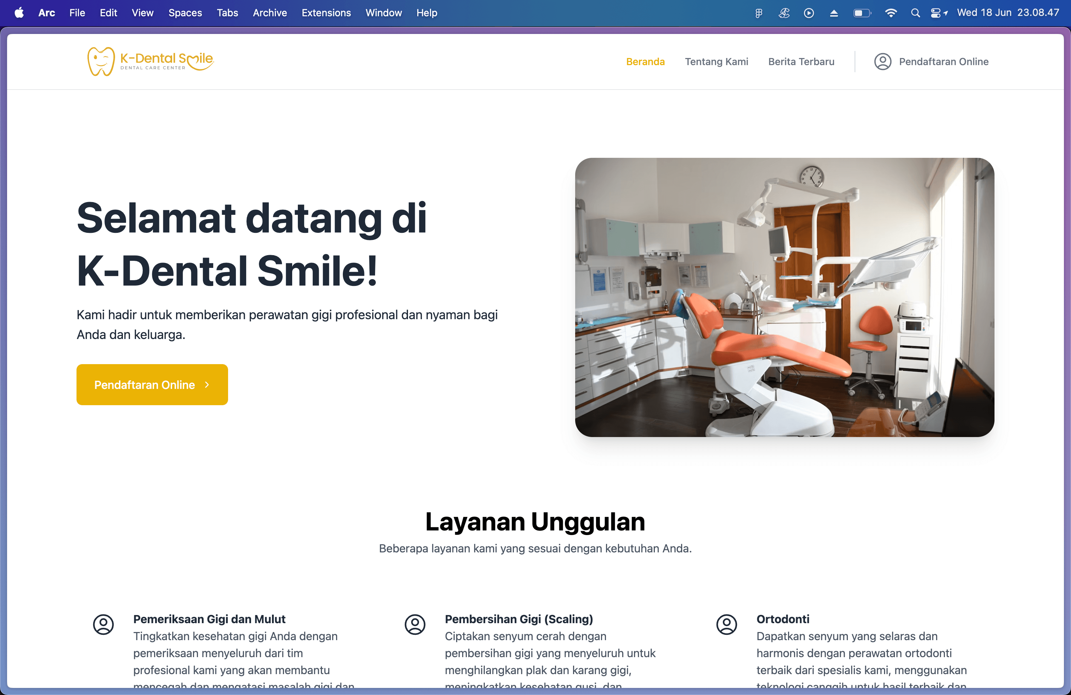Click the icon next to Ortodonti service
Screen dimensions: 1071x695
(x=726, y=625)
